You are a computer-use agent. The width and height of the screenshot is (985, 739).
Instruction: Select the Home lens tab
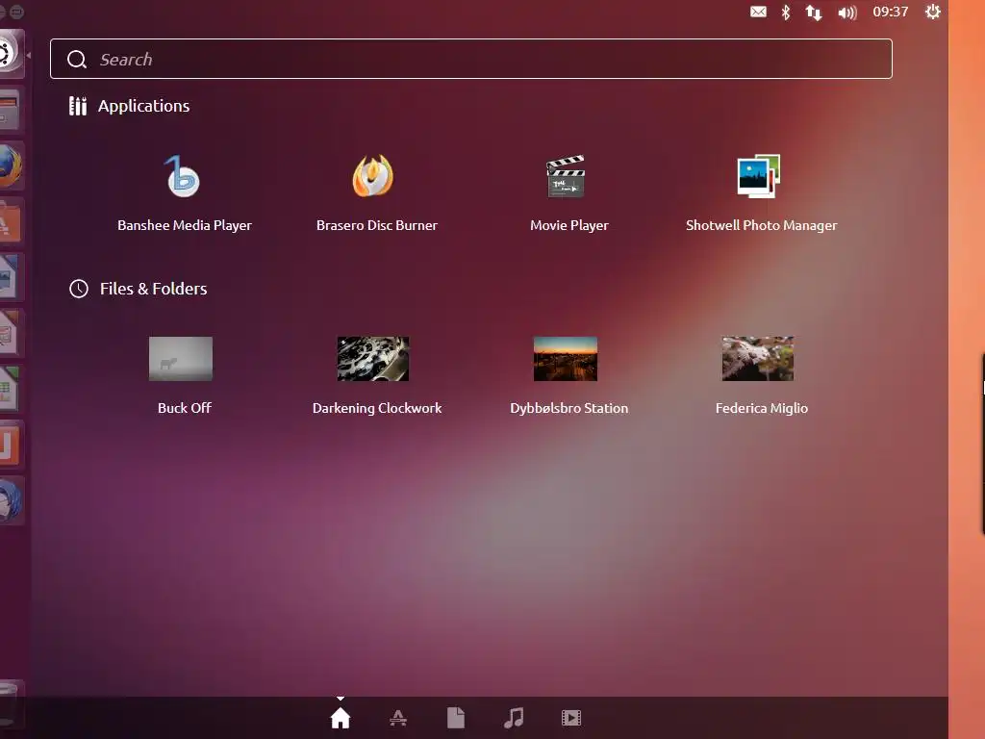(x=341, y=718)
